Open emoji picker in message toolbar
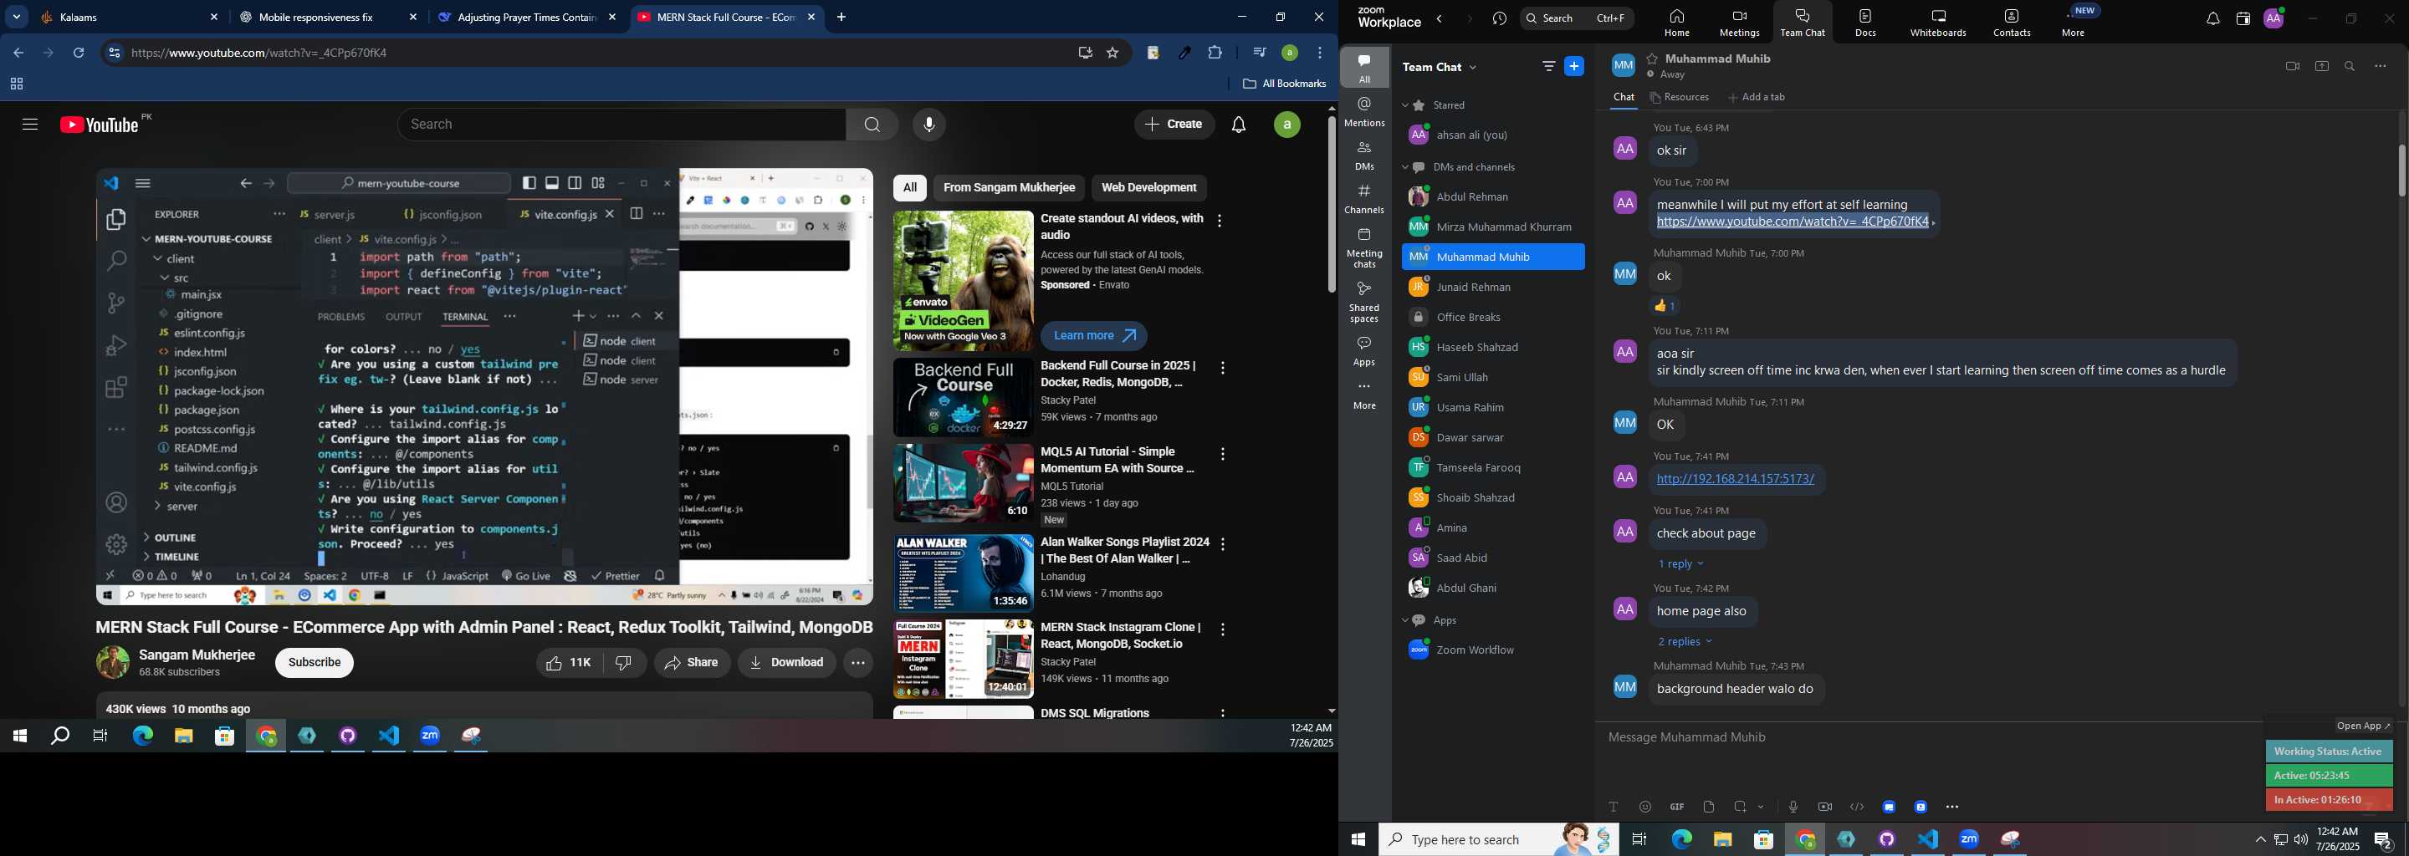2409x856 pixels. click(1645, 807)
